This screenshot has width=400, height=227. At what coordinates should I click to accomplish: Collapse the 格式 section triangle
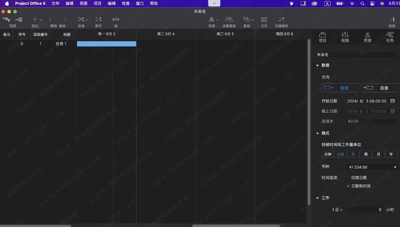pos(317,133)
